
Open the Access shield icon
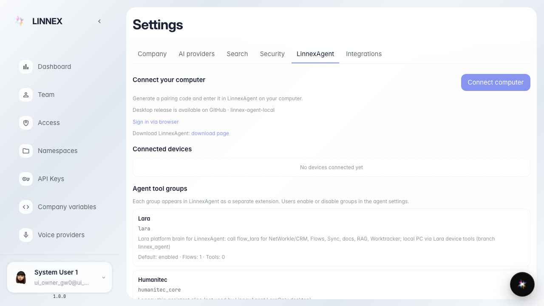coord(26,123)
